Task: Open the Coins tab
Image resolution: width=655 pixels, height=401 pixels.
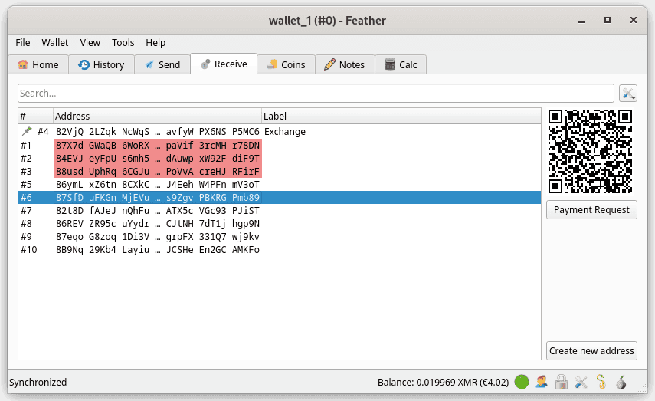Action: pyautogui.click(x=285, y=65)
